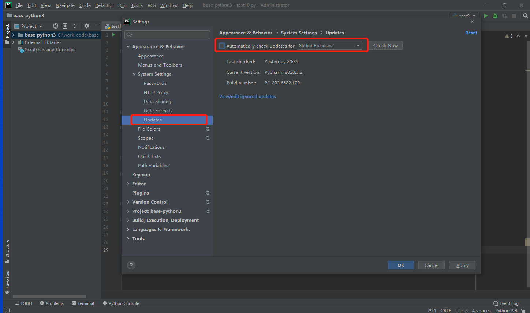The image size is (530, 313).
Task: Click the bottom-left tool windows toggle icon
Action: click(x=7, y=310)
